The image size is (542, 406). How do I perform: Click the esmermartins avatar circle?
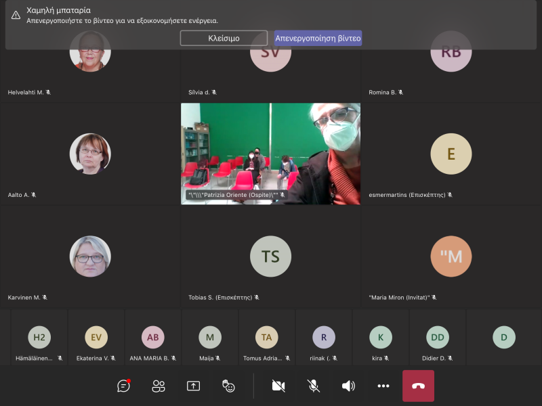click(451, 154)
